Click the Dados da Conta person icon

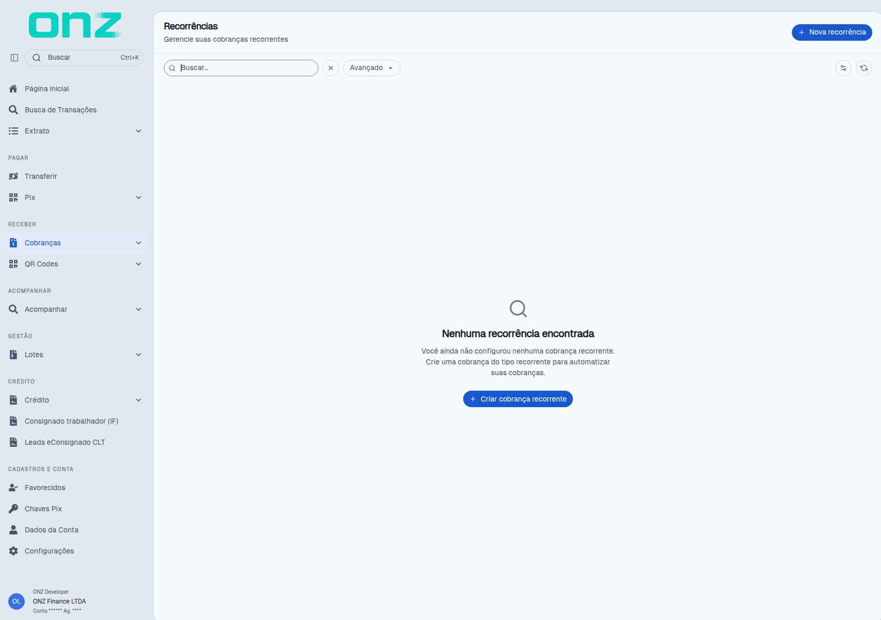pos(13,530)
